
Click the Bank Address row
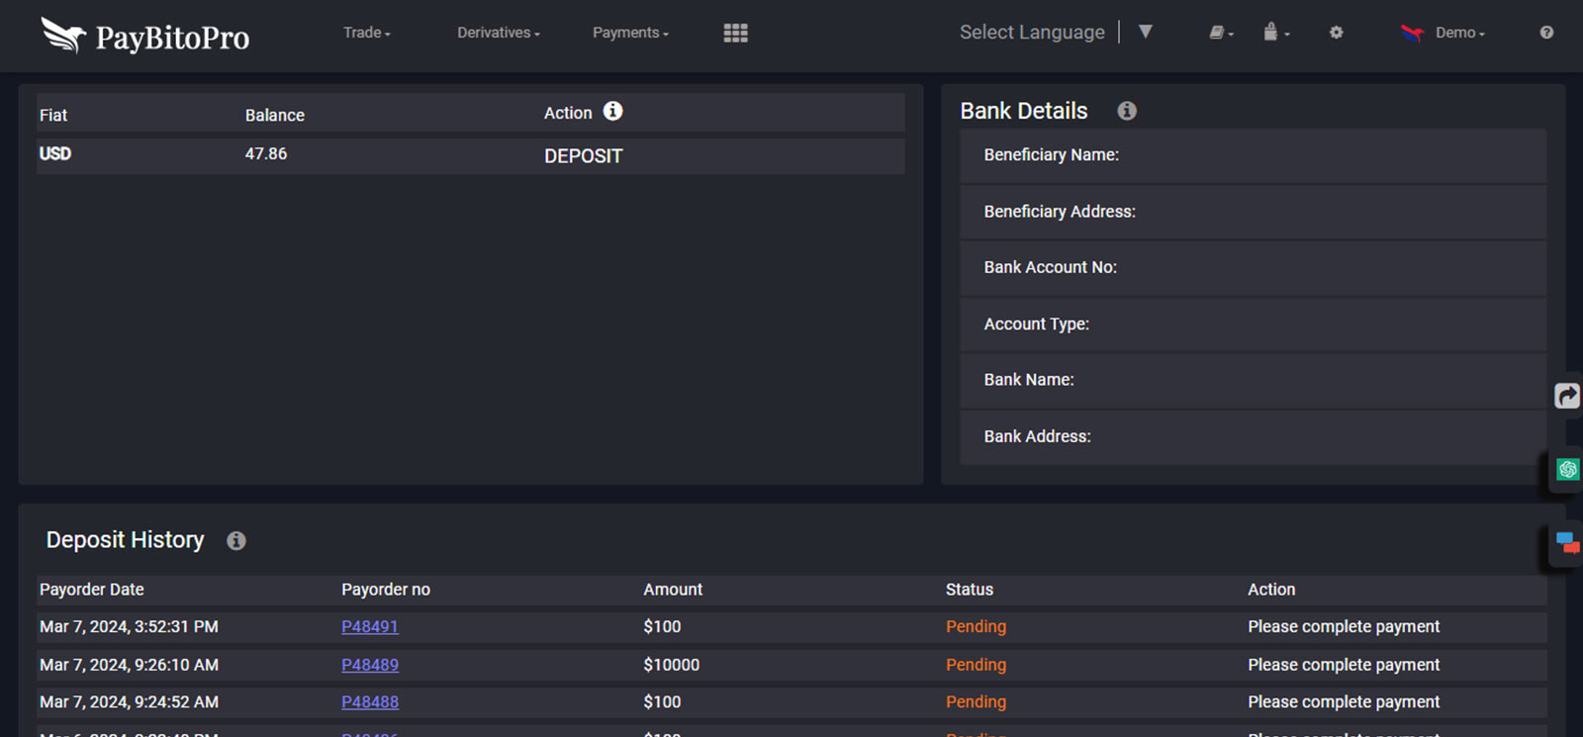1253,437
